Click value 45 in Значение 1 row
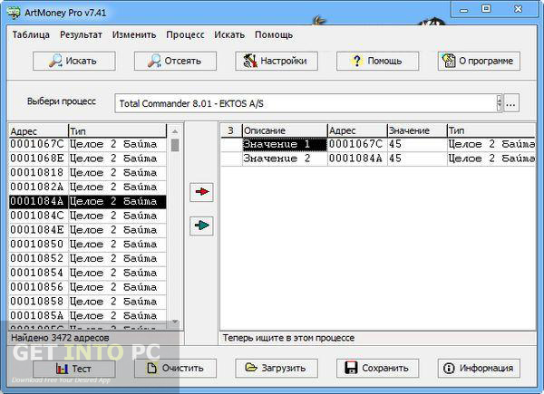544x394 pixels. coord(417,144)
